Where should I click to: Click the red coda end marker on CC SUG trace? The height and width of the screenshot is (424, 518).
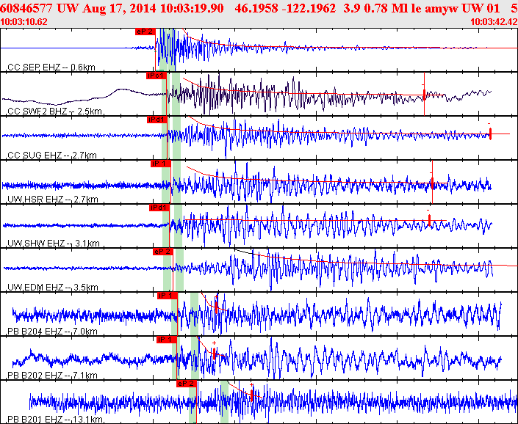pos(490,133)
